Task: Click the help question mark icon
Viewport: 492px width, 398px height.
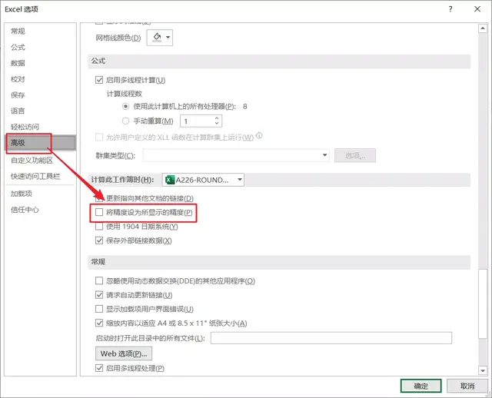Action: pyautogui.click(x=450, y=9)
